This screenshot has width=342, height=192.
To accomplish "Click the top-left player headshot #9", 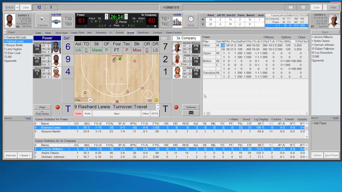I will (10, 21).
